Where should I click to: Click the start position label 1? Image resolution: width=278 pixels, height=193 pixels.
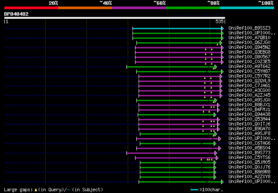pos(7,22)
